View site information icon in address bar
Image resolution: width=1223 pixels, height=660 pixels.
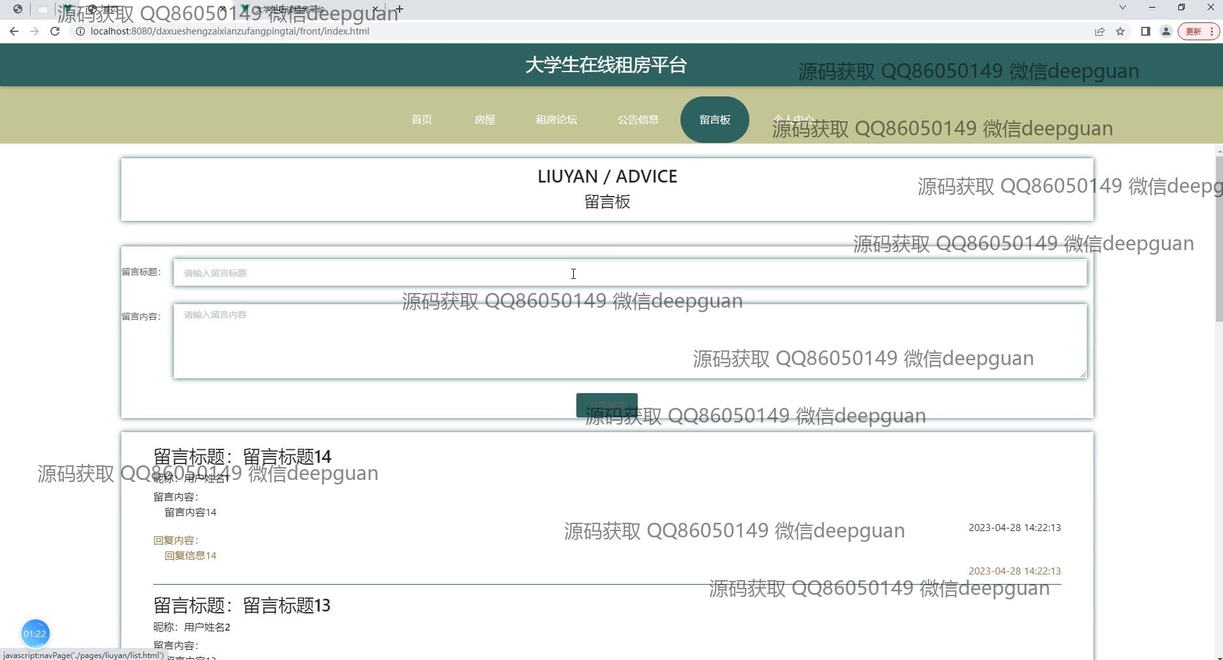pyautogui.click(x=80, y=31)
